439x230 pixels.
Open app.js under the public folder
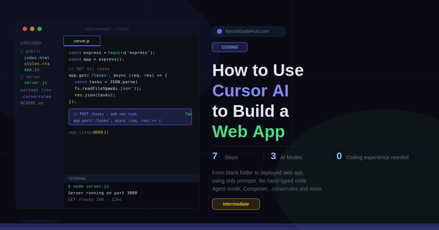click(32, 69)
